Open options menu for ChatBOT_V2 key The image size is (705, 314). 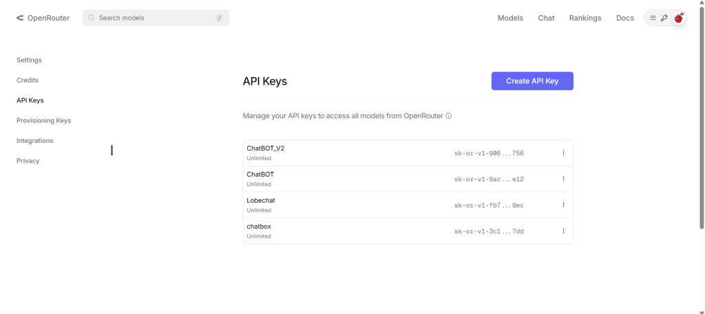pos(563,153)
